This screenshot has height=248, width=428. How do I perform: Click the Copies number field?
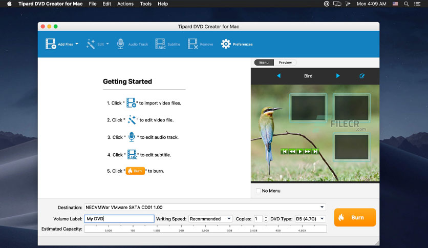tap(258, 219)
